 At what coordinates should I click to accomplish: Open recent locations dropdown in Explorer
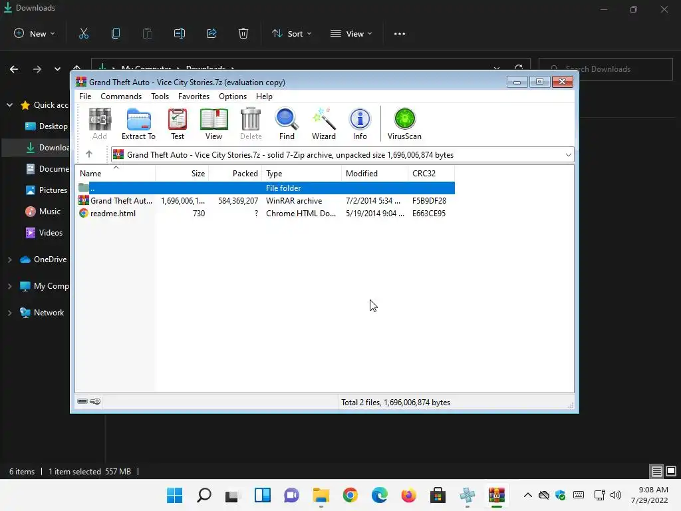(57, 69)
